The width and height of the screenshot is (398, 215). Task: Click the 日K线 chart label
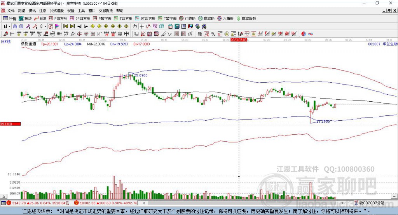click(6, 42)
